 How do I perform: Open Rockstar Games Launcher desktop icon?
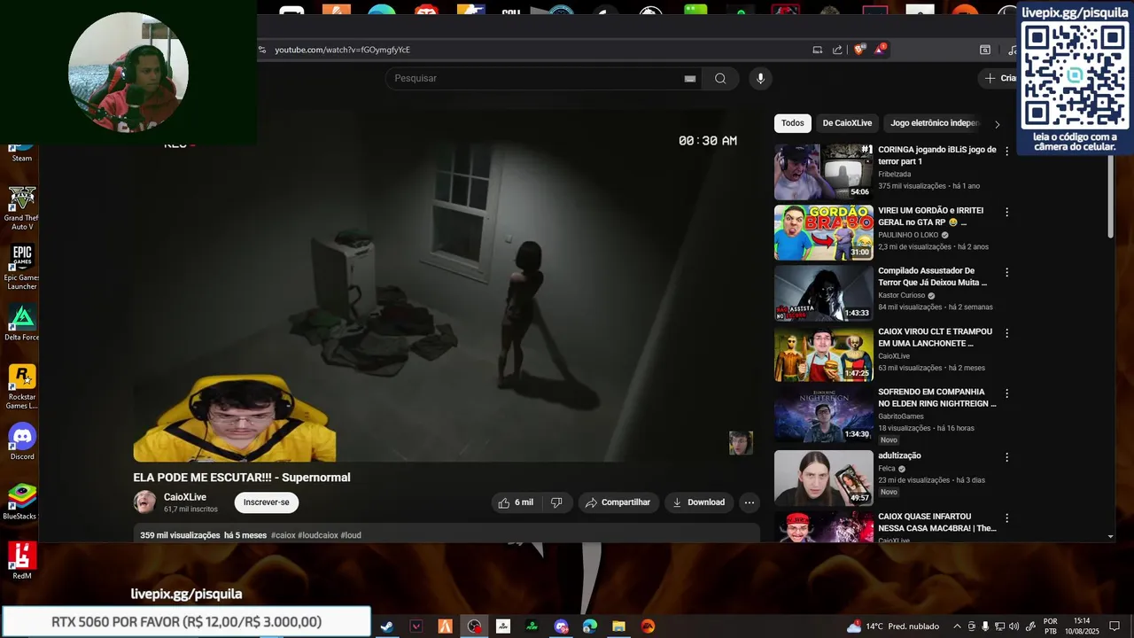[x=22, y=386]
